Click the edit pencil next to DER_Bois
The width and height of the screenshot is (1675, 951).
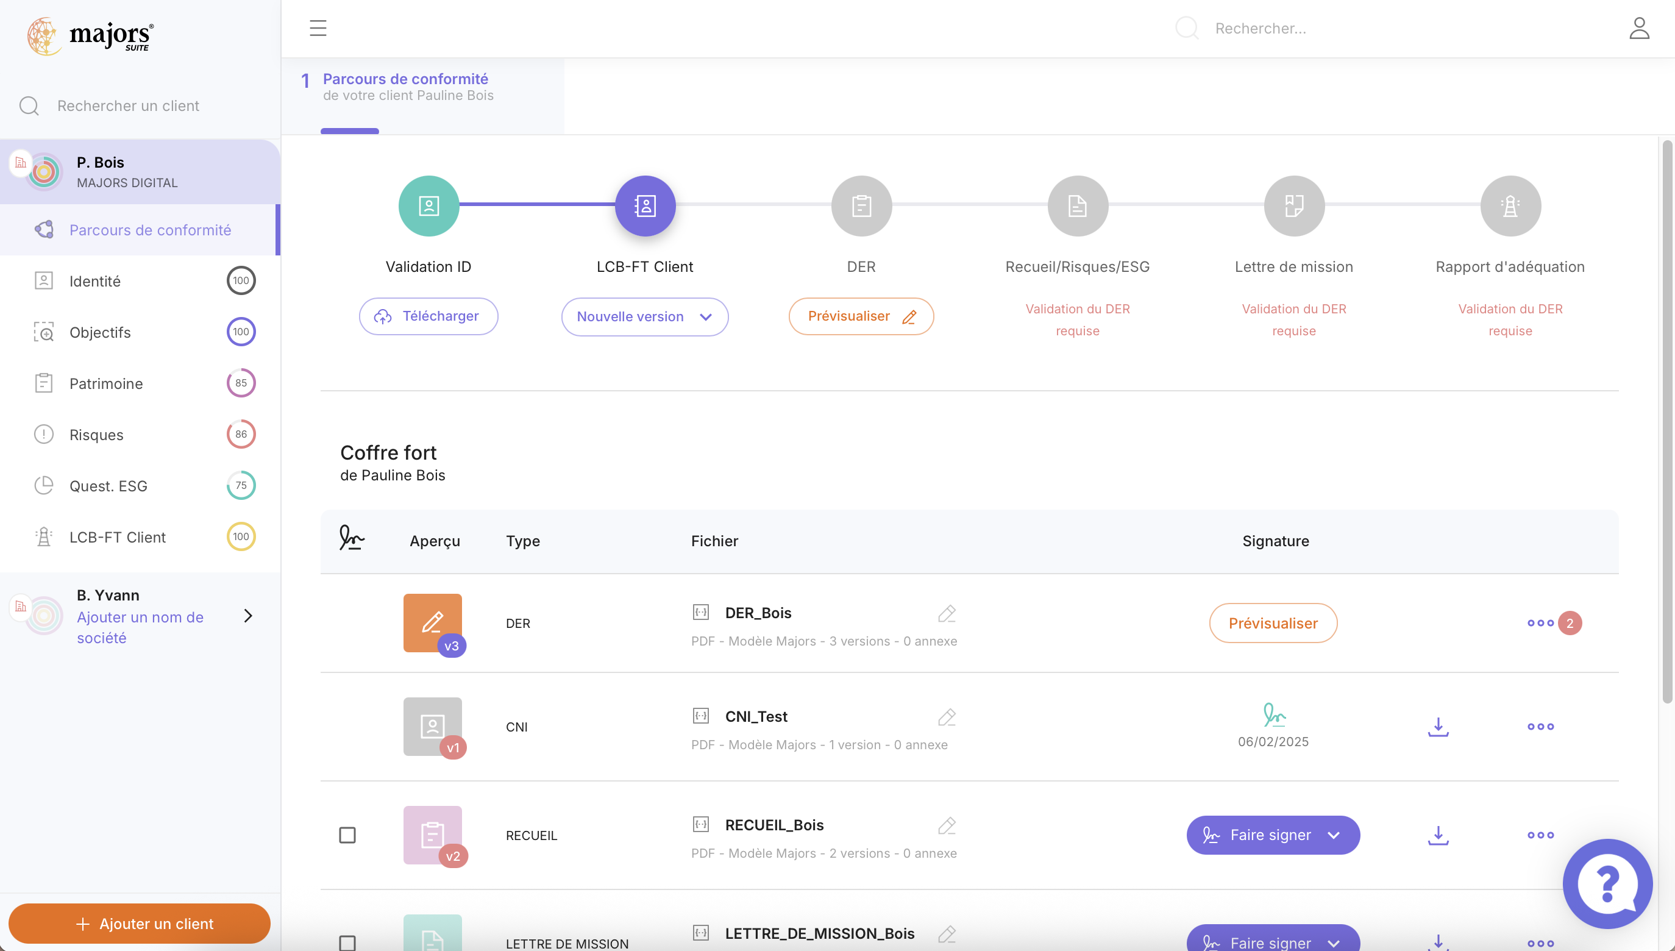pyautogui.click(x=947, y=613)
